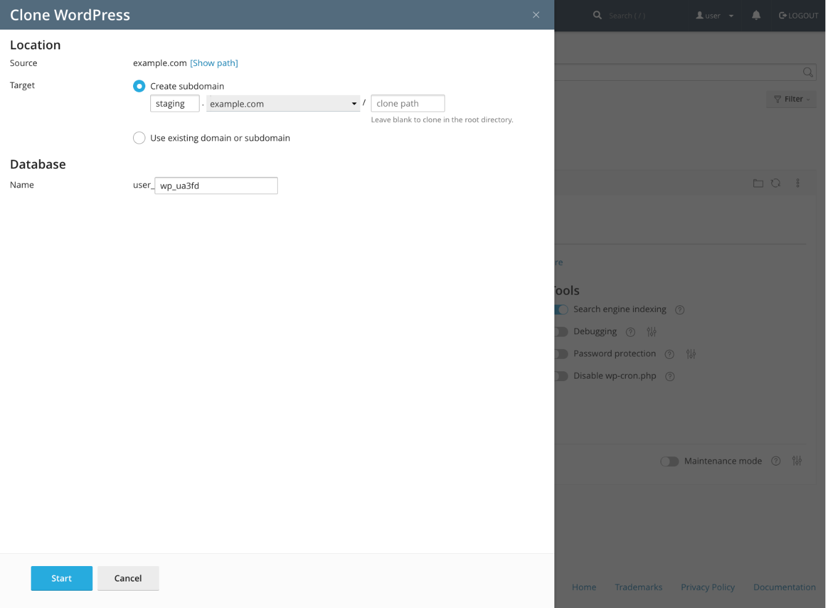Click the LOGOUT icon in the header
This screenshot has width=826, height=608.
click(782, 15)
